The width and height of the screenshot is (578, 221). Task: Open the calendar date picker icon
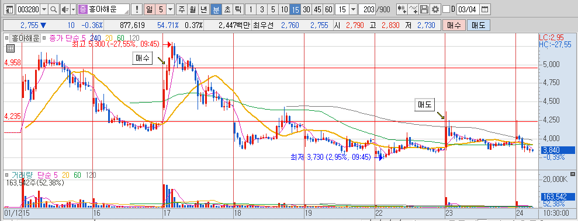(484, 9)
